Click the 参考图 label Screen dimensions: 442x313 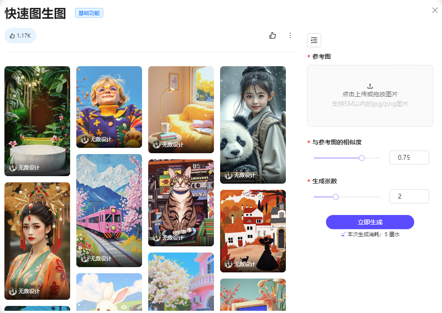click(x=321, y=57)
